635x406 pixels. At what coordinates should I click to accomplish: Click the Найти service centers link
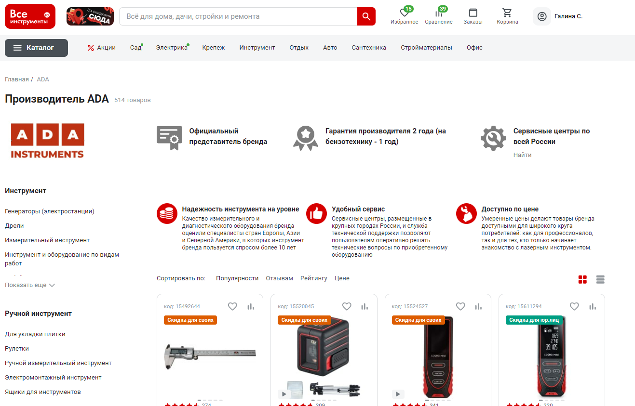click(x=522, y=155)
